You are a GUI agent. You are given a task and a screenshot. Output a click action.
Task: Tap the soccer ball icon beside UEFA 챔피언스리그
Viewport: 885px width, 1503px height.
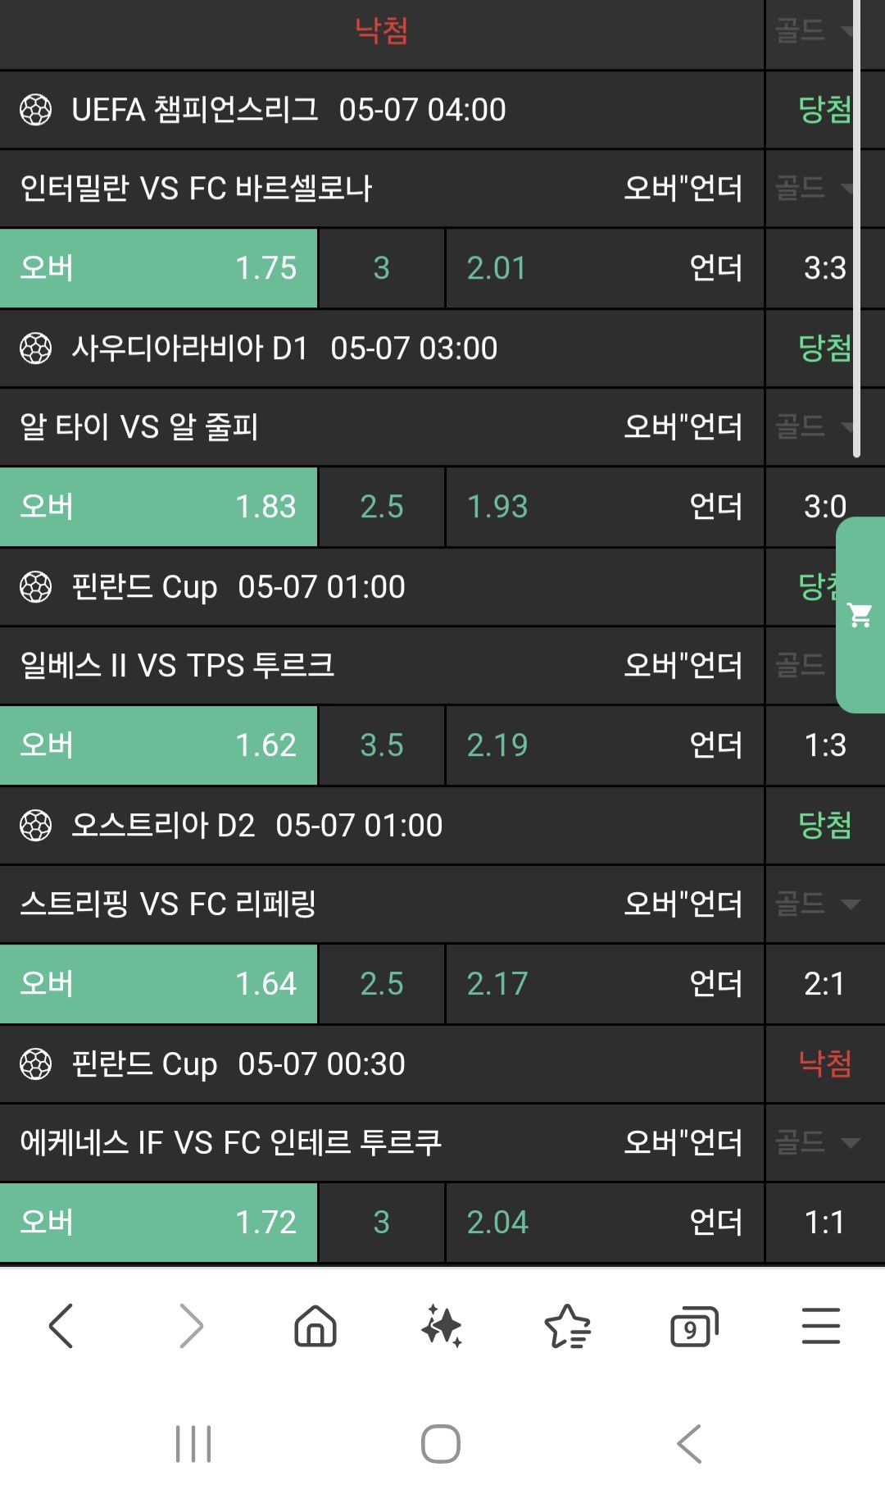coord(35,110)
